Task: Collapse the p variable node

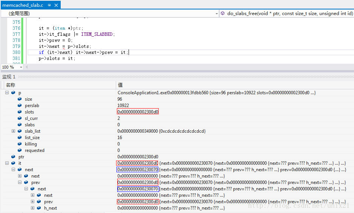Action: (7, 93)
